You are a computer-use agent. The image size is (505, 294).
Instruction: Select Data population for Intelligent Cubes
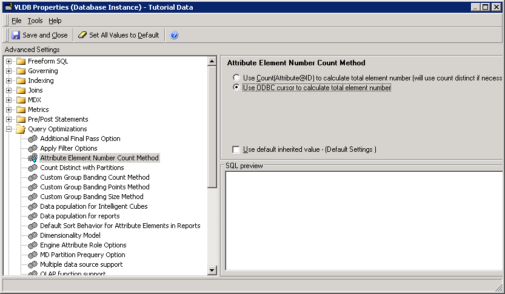click(x=93, y=206)
